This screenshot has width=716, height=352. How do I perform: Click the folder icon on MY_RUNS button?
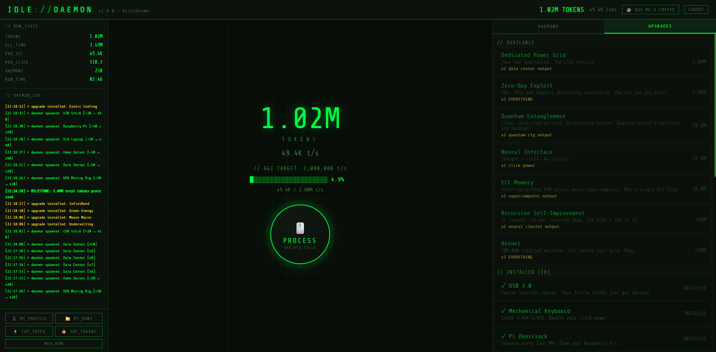pos(67,318)
